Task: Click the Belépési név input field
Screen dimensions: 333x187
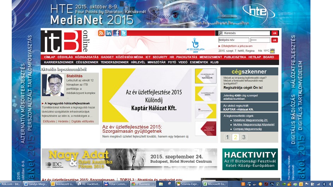Action: [x=234, y=40]
